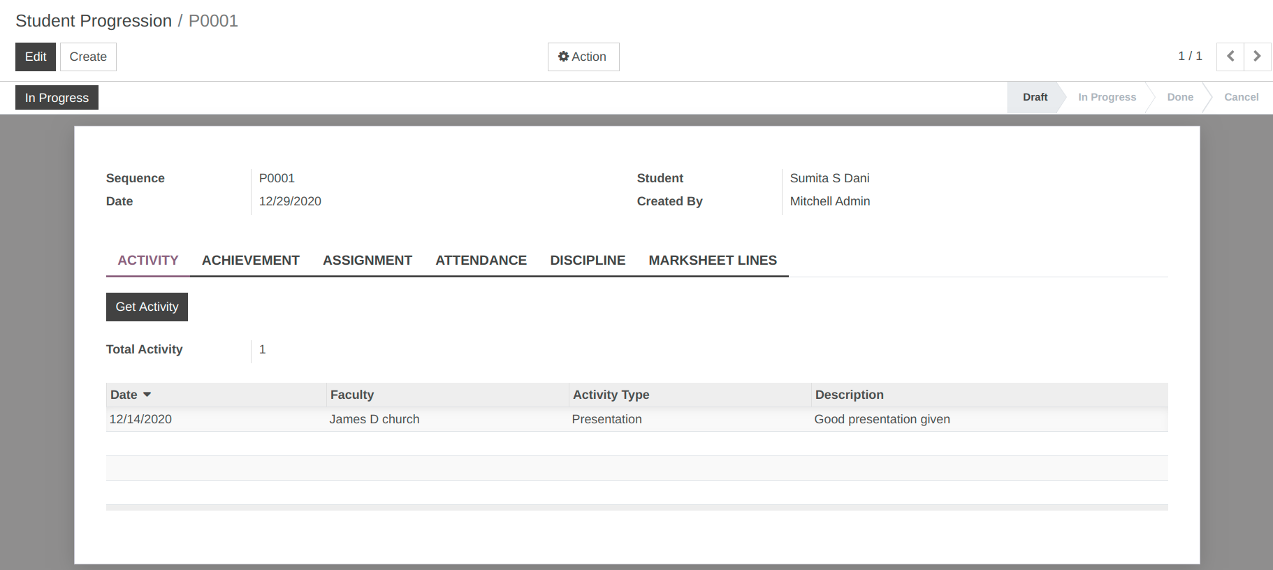Sort table by Activity Type column
Image resolution: width=1273 pixels, height=570 pixels.
click(690, 395)
